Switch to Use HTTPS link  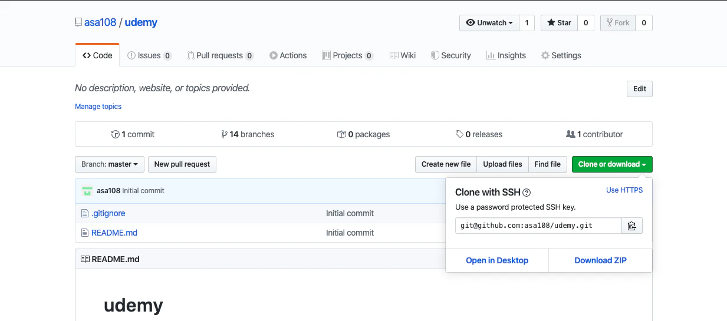[x=624, y=190]
